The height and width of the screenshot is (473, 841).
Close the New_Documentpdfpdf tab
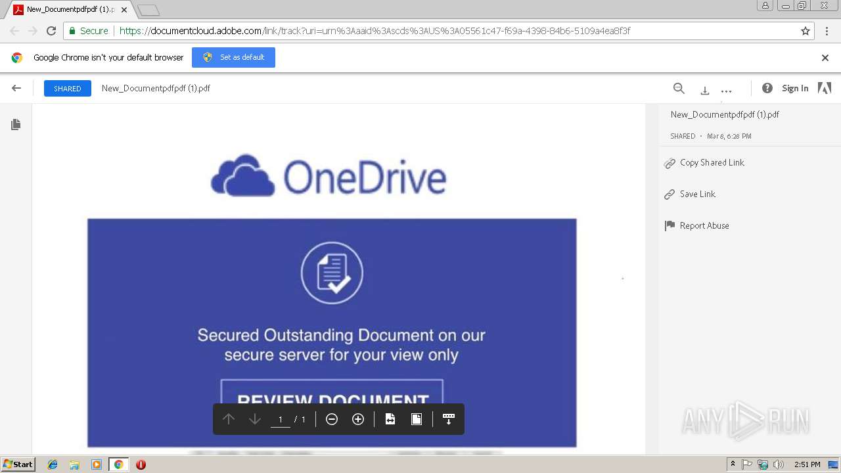tap(124, 10)
